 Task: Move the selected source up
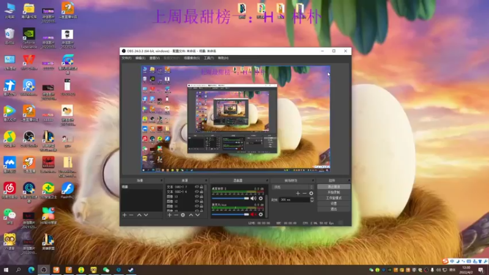point(191,215)
